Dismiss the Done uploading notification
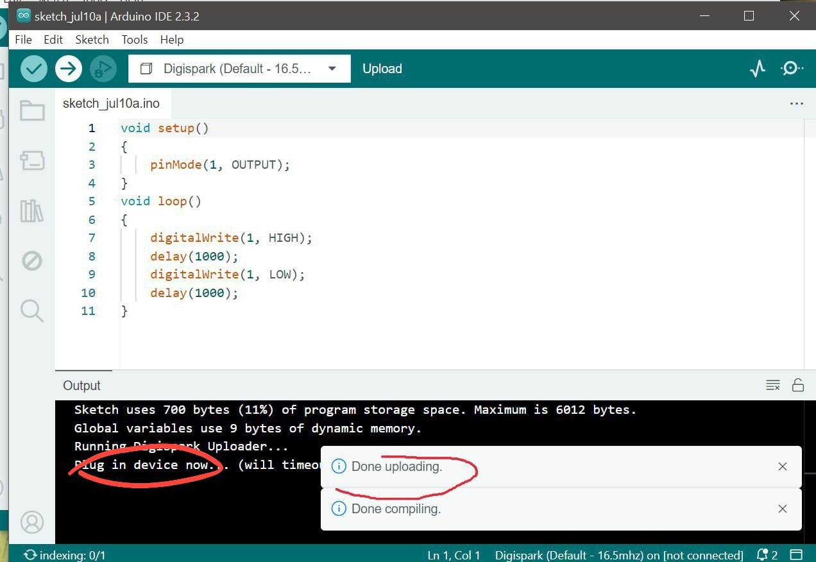This screenshot has width=816, height=562. tap(783, 466)
